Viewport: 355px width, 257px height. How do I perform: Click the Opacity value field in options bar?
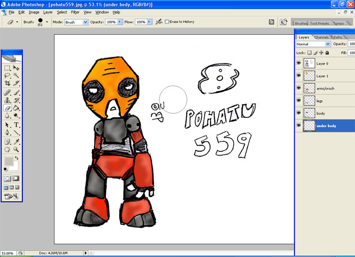coord(111,22)
